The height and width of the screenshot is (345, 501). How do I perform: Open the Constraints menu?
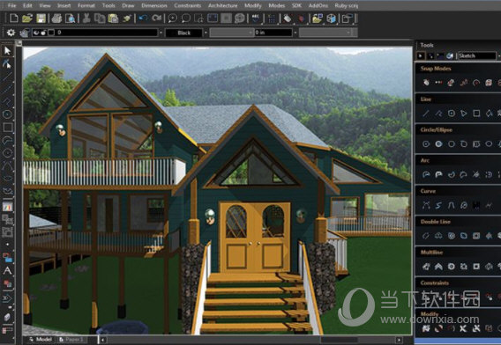[188, 5]
